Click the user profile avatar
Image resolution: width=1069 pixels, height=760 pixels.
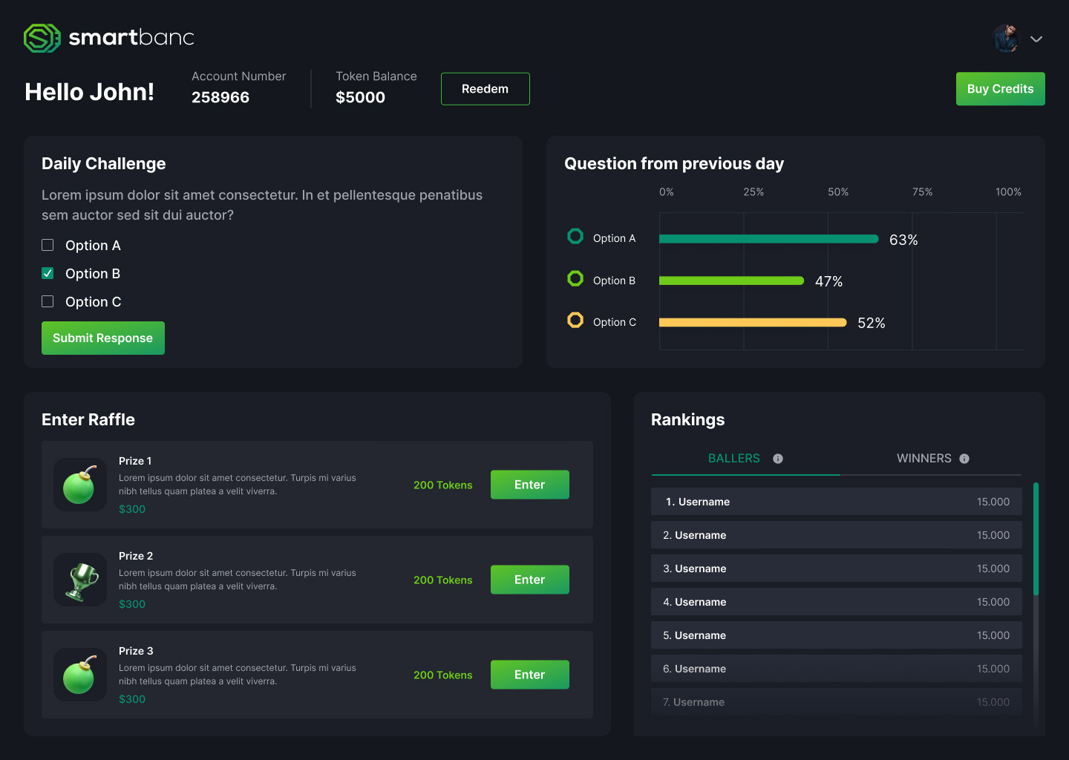point(1007,39)
